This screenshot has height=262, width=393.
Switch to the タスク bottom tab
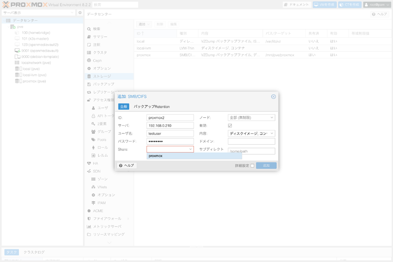(x=11, y=252)
